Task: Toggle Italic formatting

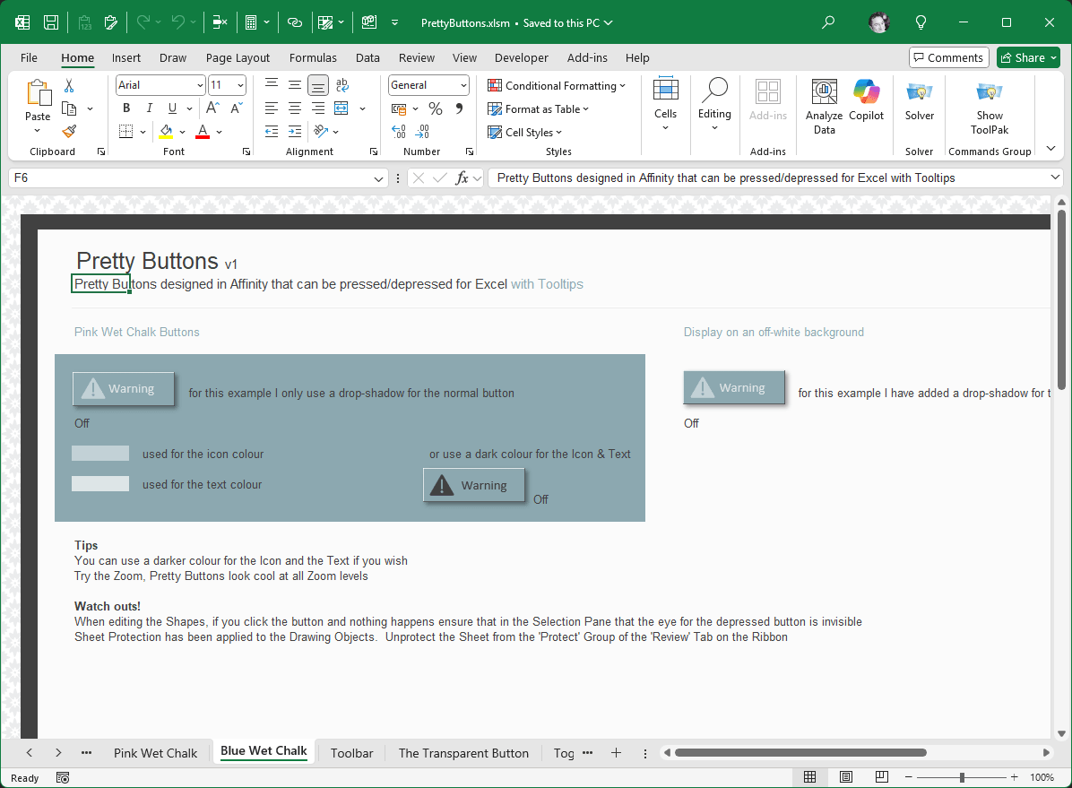Action: 148,108
